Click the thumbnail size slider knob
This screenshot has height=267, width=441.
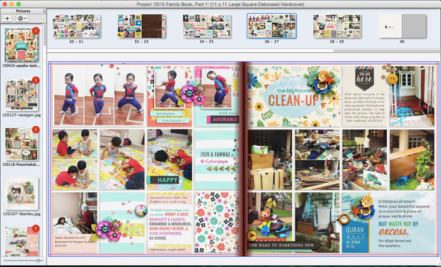pos(38,261)
